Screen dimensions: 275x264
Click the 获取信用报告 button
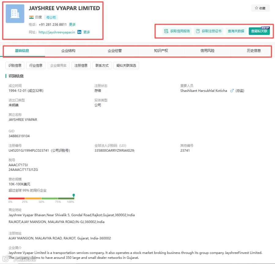click(177, 31)
